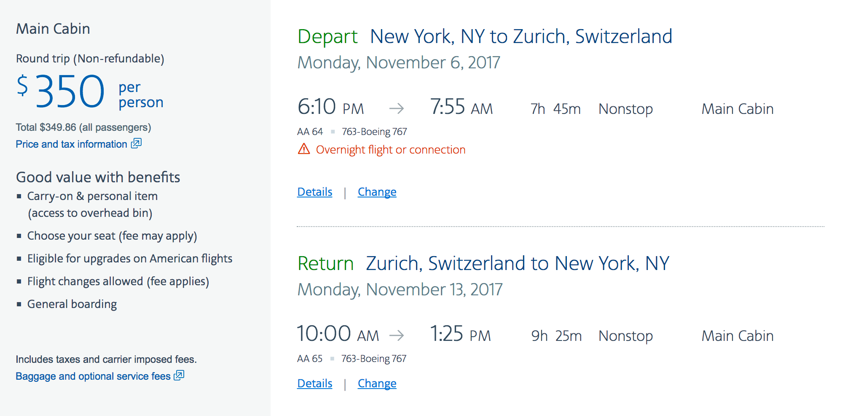This screenshot has width=848, height=416.
Task: Click the external-link icon beside Price and tax information
Action: pos(136,143)
